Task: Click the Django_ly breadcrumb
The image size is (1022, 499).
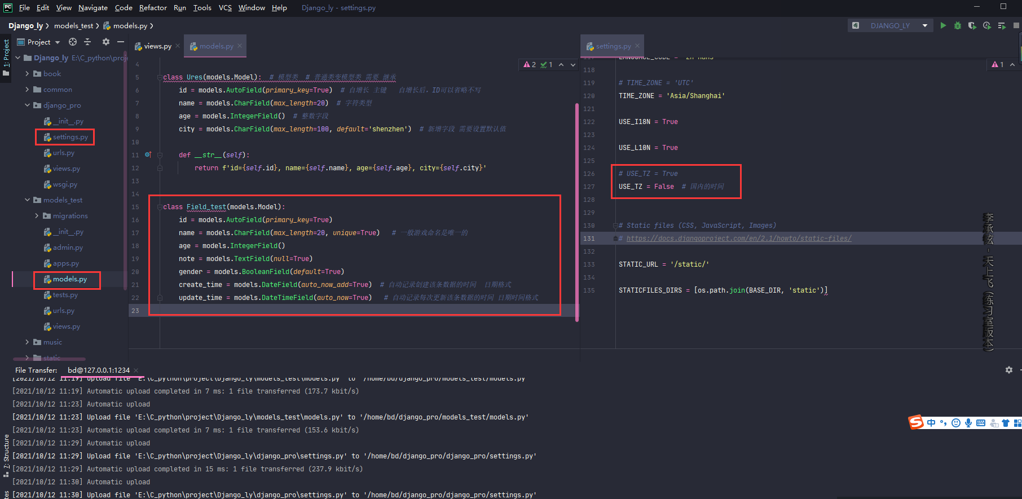Action: (25, 25)
